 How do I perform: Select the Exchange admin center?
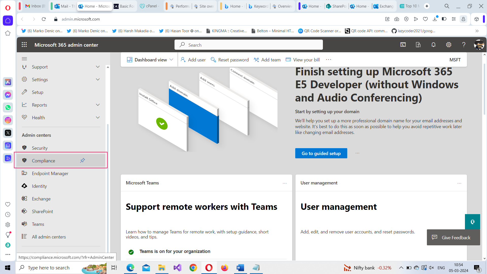pos(41,199)
